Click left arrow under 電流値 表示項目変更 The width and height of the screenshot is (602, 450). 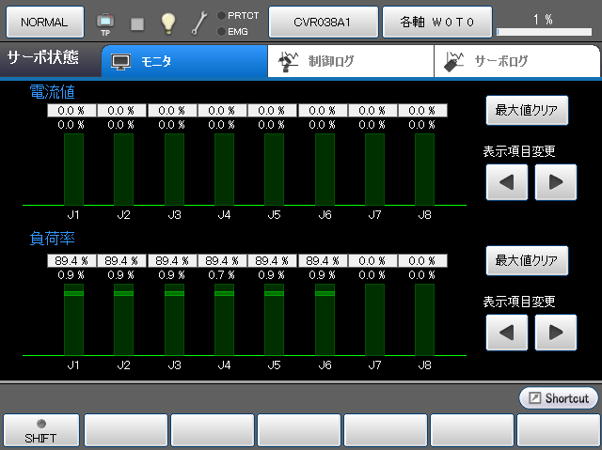pyautogui.click(x=507, y=182)
